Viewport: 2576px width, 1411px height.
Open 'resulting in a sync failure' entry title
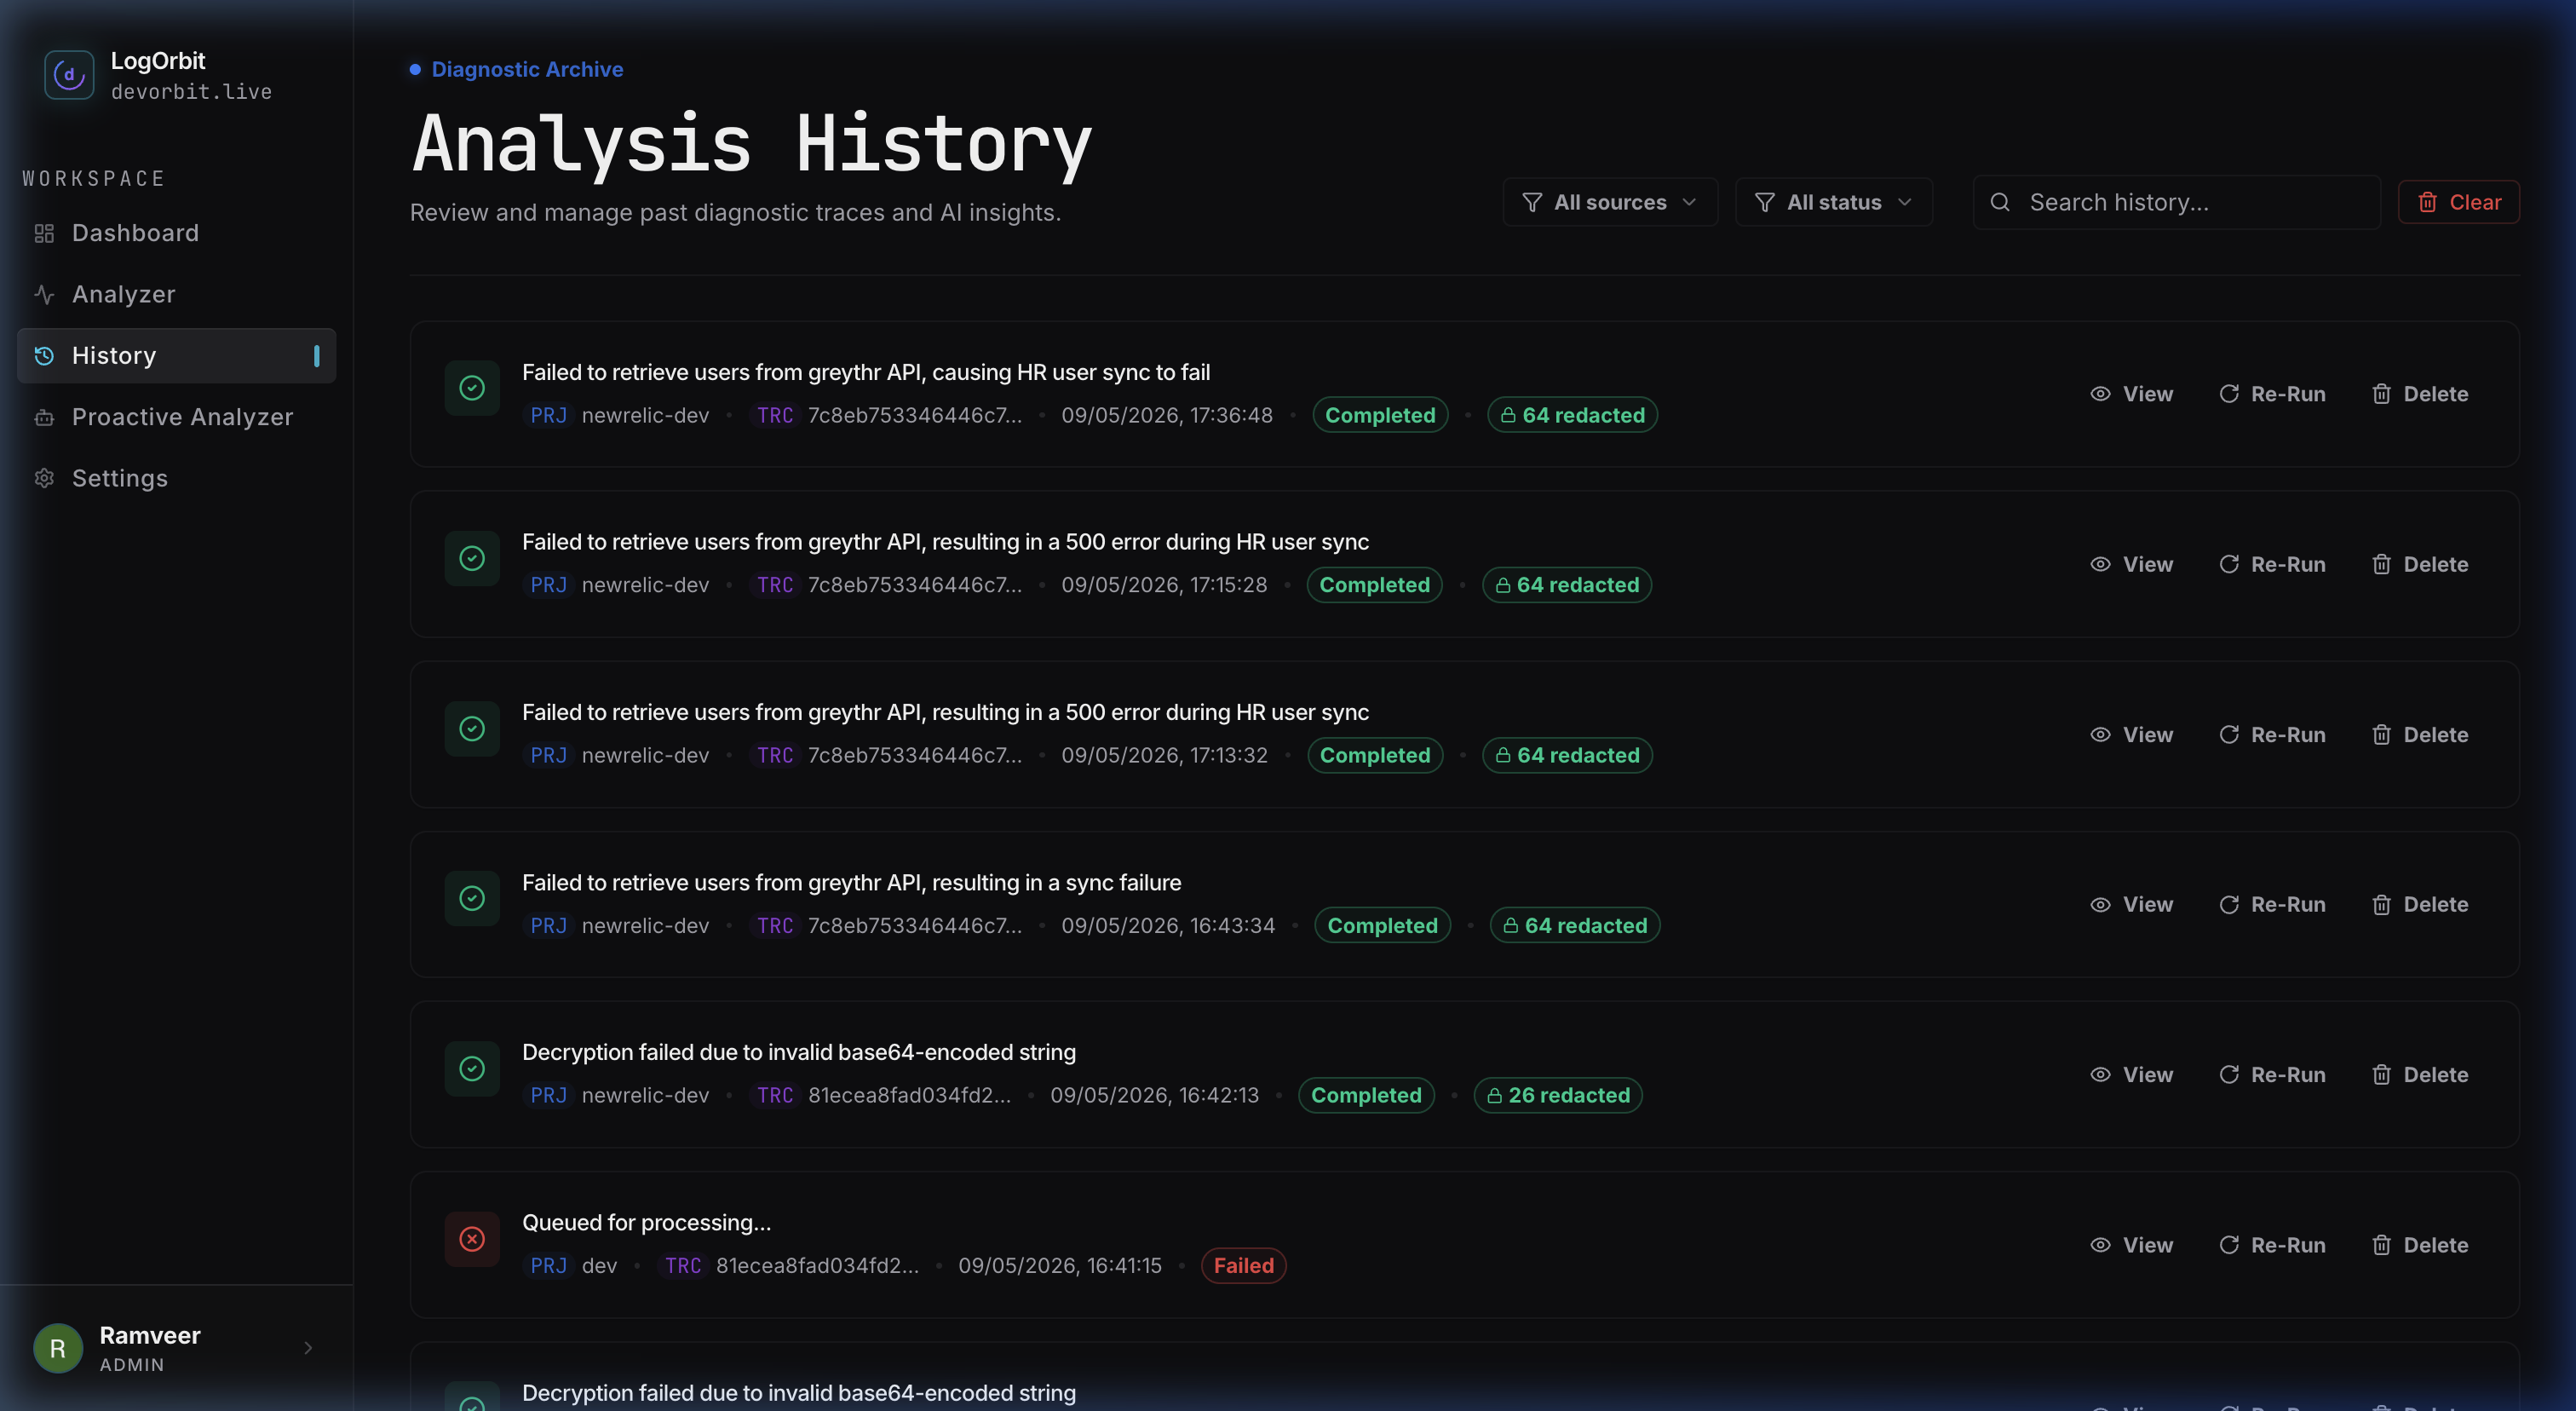[x=851, y=882]
